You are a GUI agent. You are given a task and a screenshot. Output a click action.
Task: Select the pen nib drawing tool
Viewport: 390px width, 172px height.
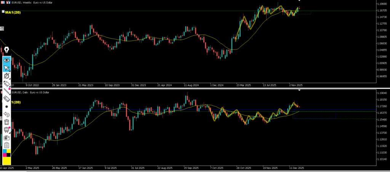pos(6,51)
